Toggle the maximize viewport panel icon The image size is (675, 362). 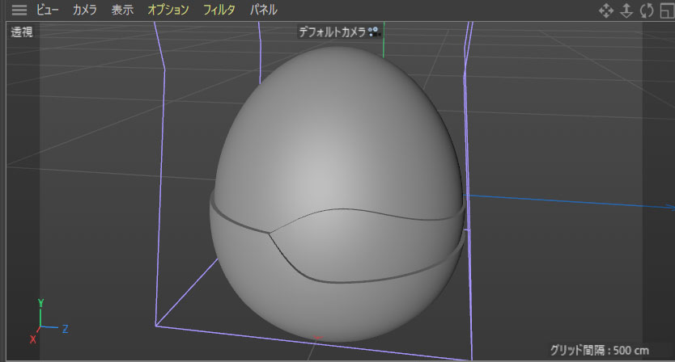click(x=666, y=11)
